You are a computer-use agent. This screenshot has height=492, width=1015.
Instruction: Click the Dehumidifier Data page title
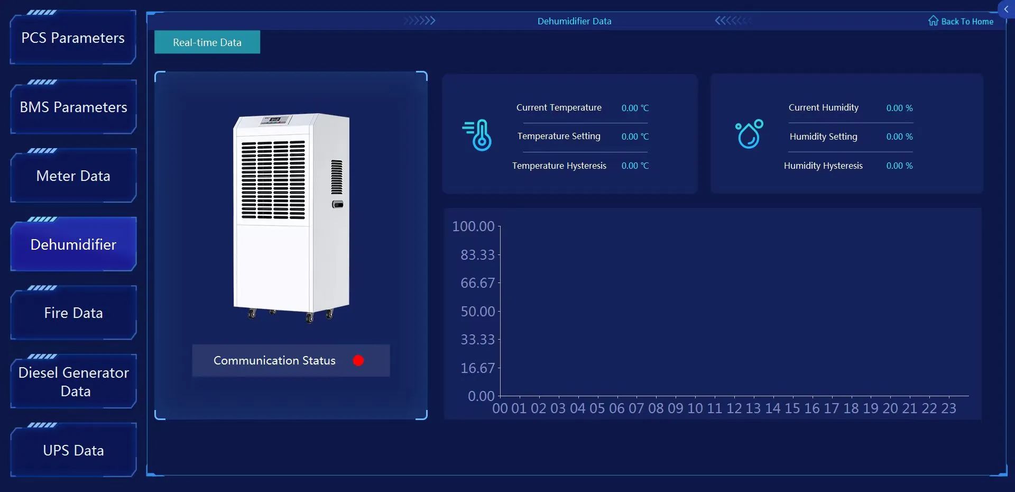(x=574, y=21)
